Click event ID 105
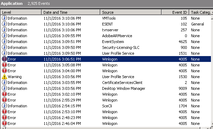 pyautogui.click(x=184, y=18)
